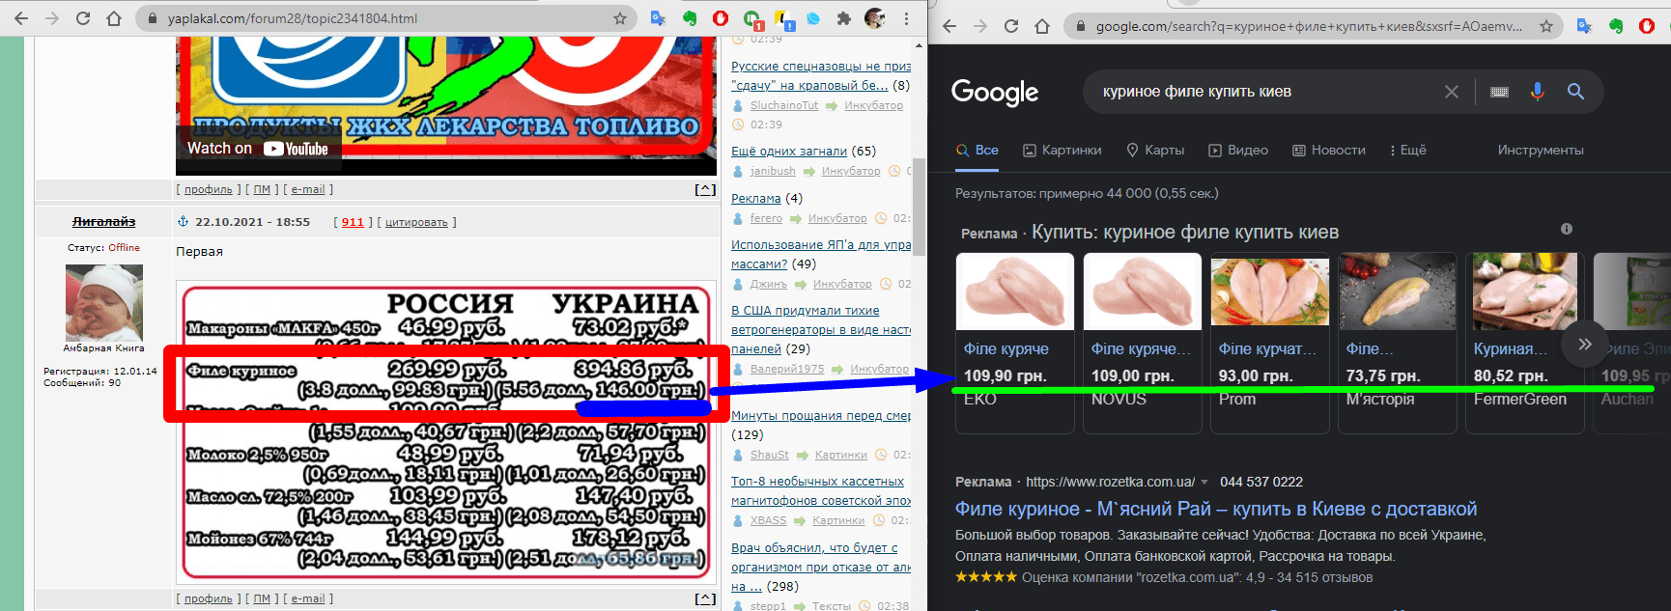Go back in the Google browser window

(949, 26)
